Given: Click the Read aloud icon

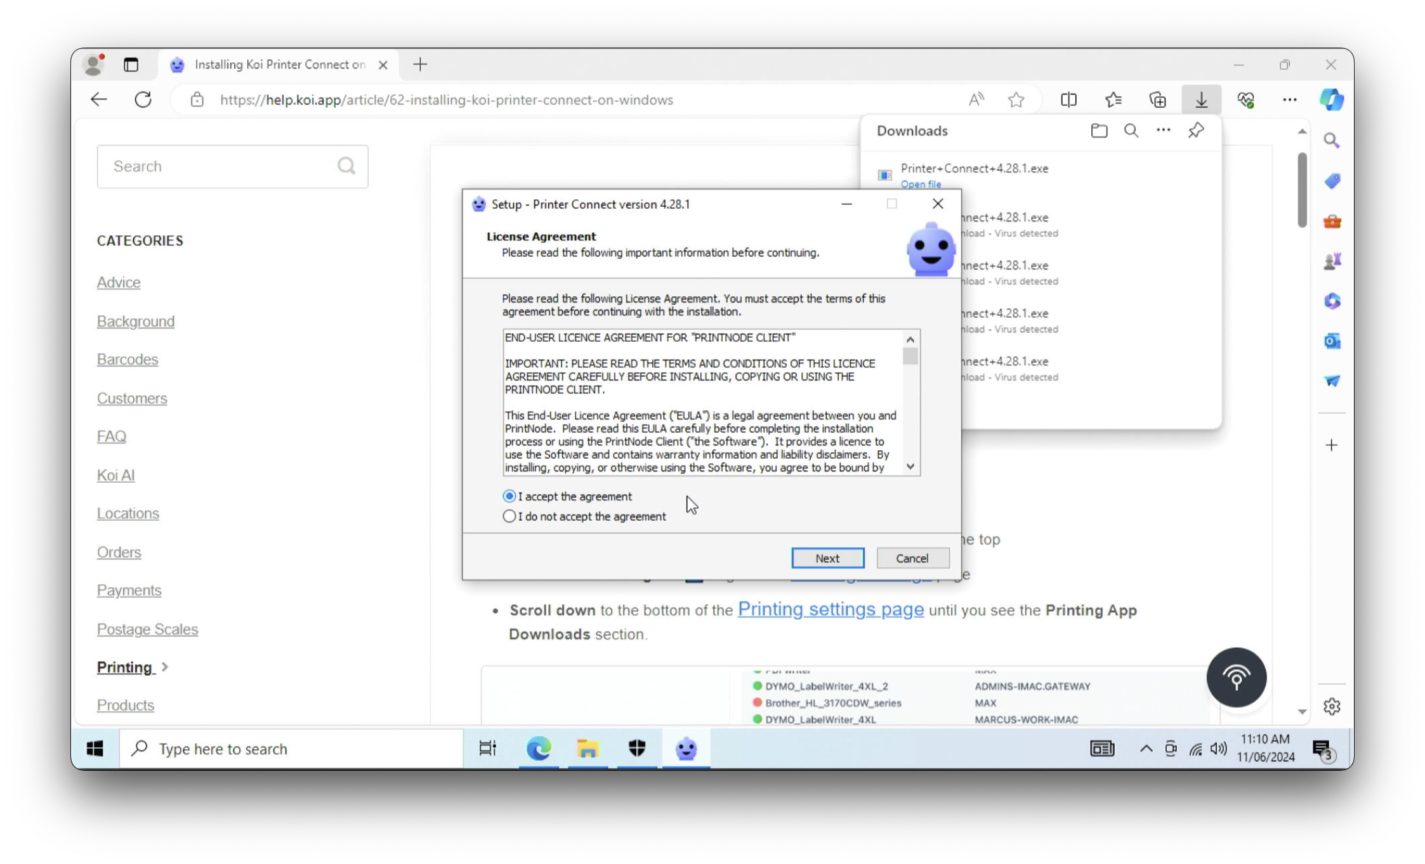Looking at the screenshot, I should 976,100.
